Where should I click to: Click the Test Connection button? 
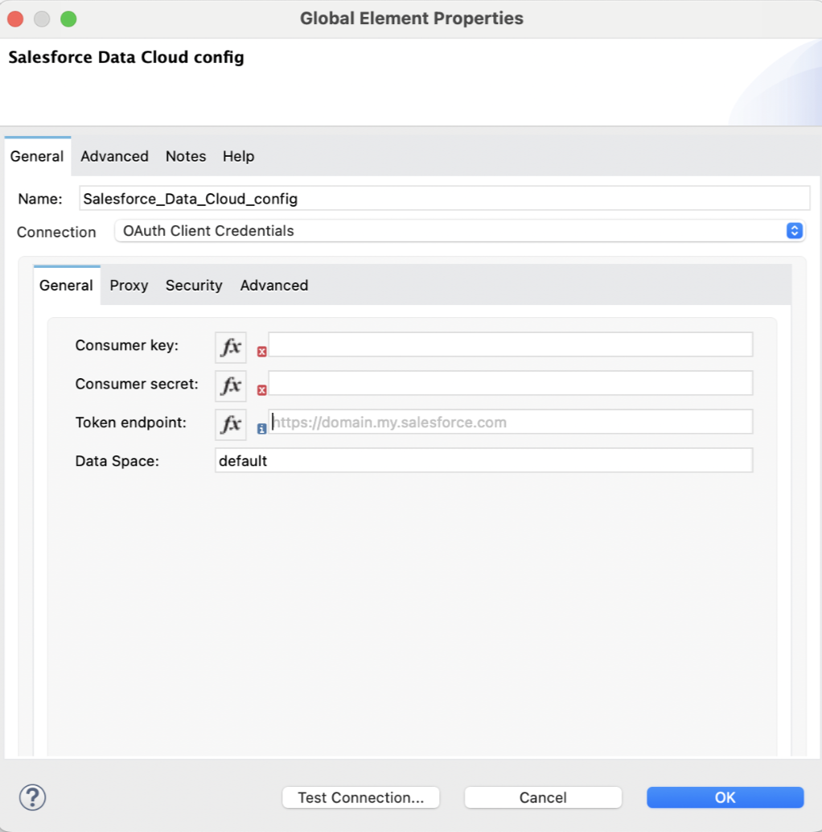[360, 797]
